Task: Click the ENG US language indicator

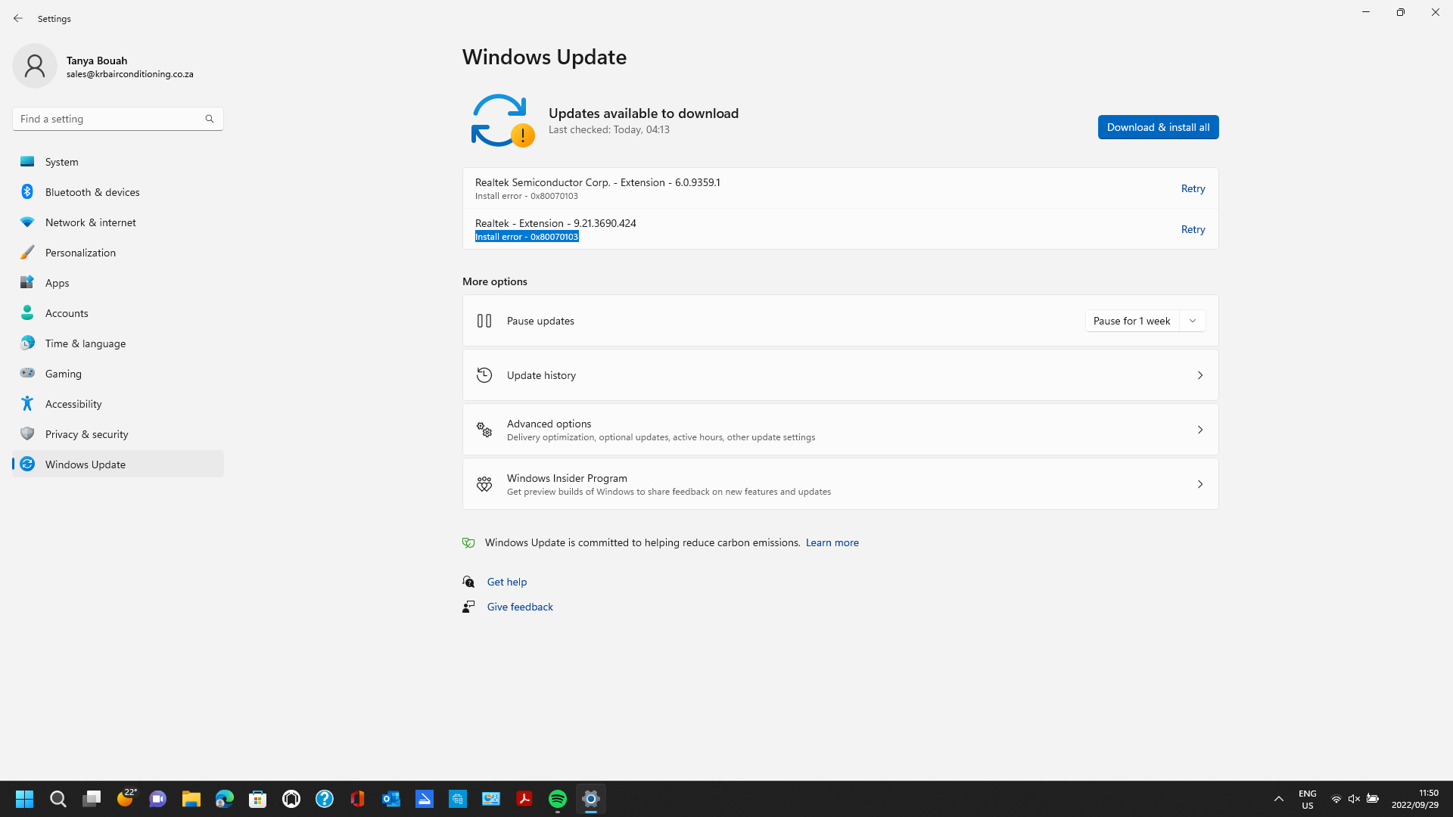Action: tap(1308, 800)
